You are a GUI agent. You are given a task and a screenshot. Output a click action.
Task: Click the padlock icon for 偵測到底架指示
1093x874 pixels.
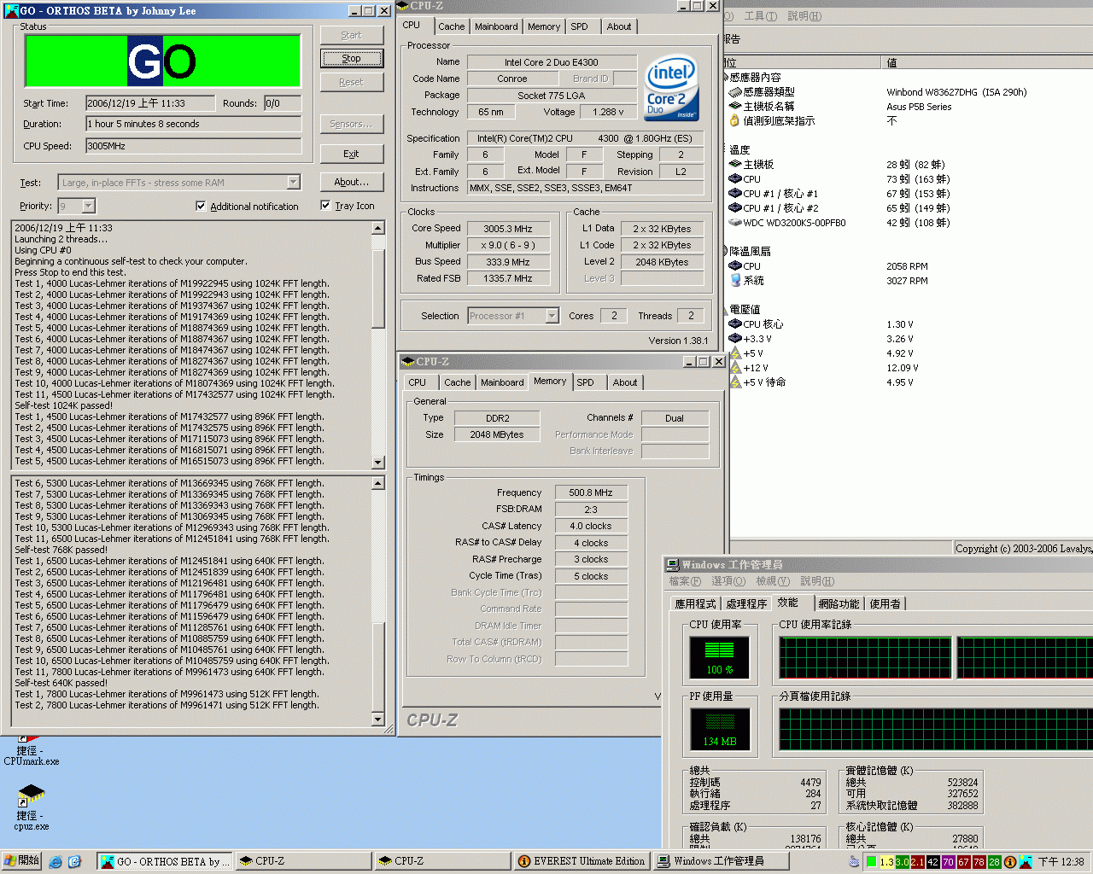pyautogui.click(x=735, y=121)
